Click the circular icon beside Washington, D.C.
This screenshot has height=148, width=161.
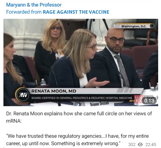152,26
